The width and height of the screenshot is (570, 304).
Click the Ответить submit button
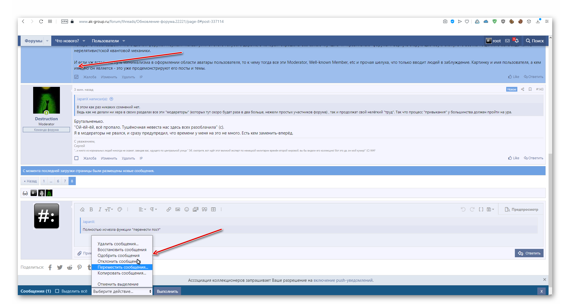(529, 253)
